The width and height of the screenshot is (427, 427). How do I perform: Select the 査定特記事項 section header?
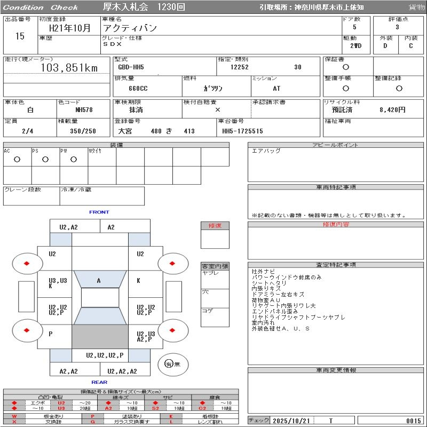[336, 265]
